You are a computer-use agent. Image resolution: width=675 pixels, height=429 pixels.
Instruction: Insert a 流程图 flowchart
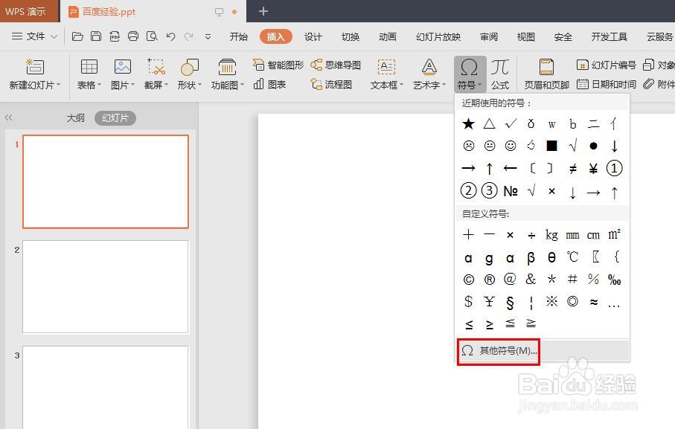pos(331,84)
